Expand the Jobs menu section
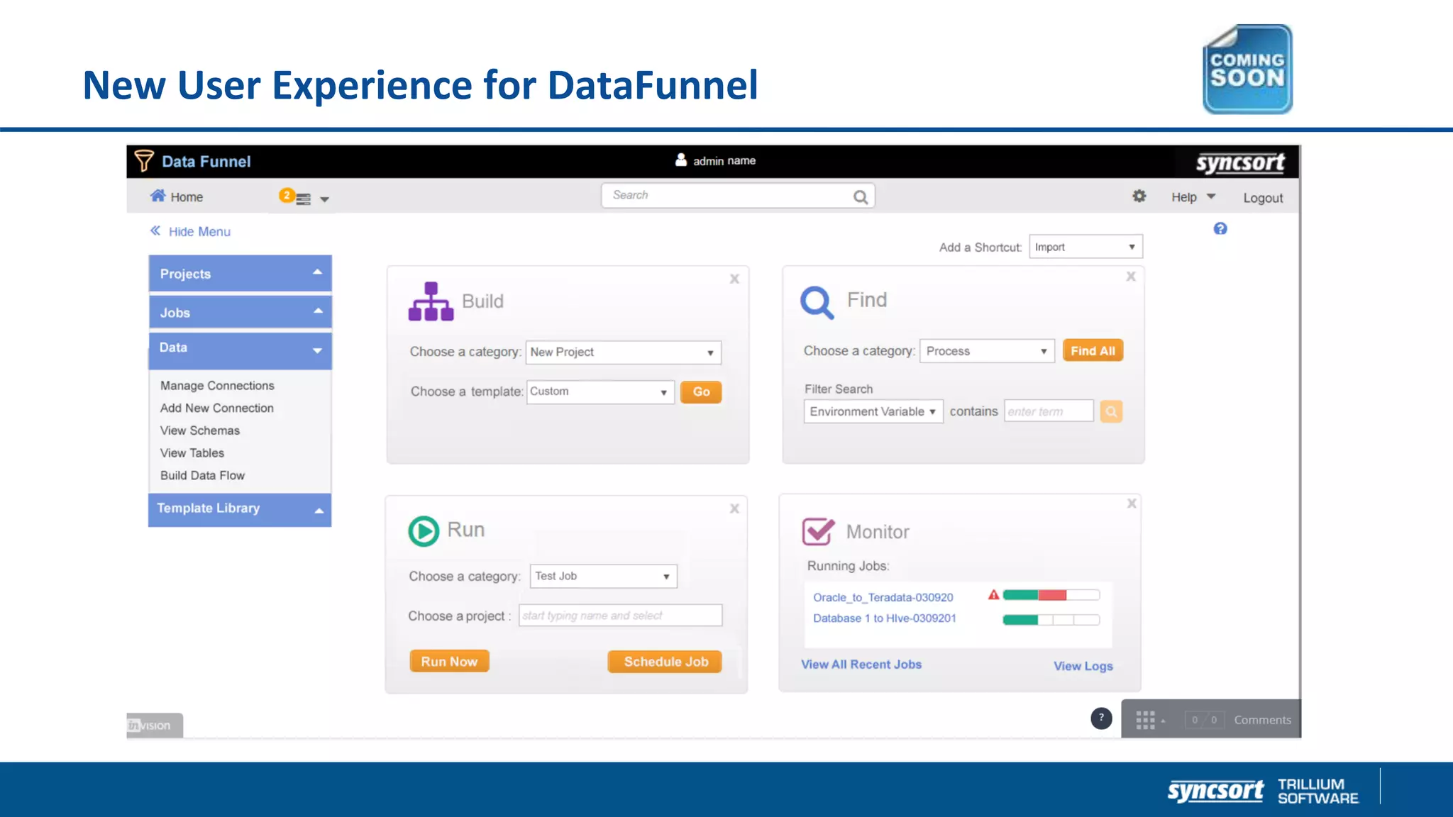Screen dimensions: 1453x817 point(240,312)
